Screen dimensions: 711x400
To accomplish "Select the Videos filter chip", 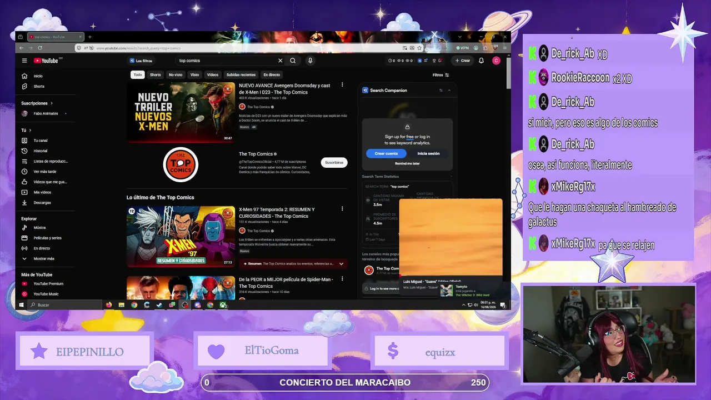I will 213,74.
